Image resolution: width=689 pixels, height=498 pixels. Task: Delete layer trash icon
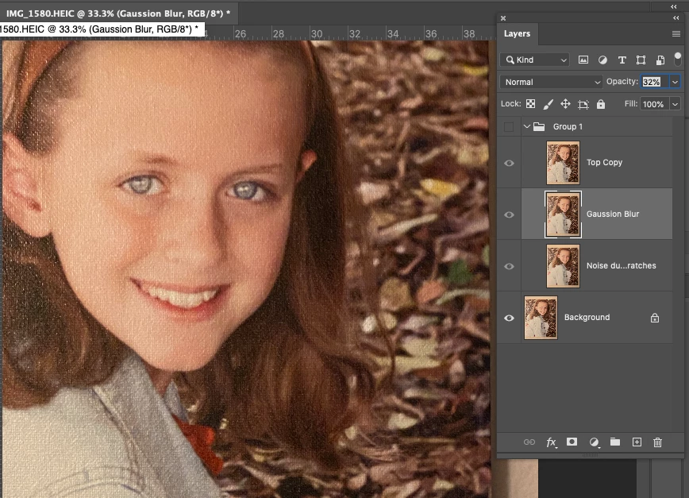[x=657, y=442]
